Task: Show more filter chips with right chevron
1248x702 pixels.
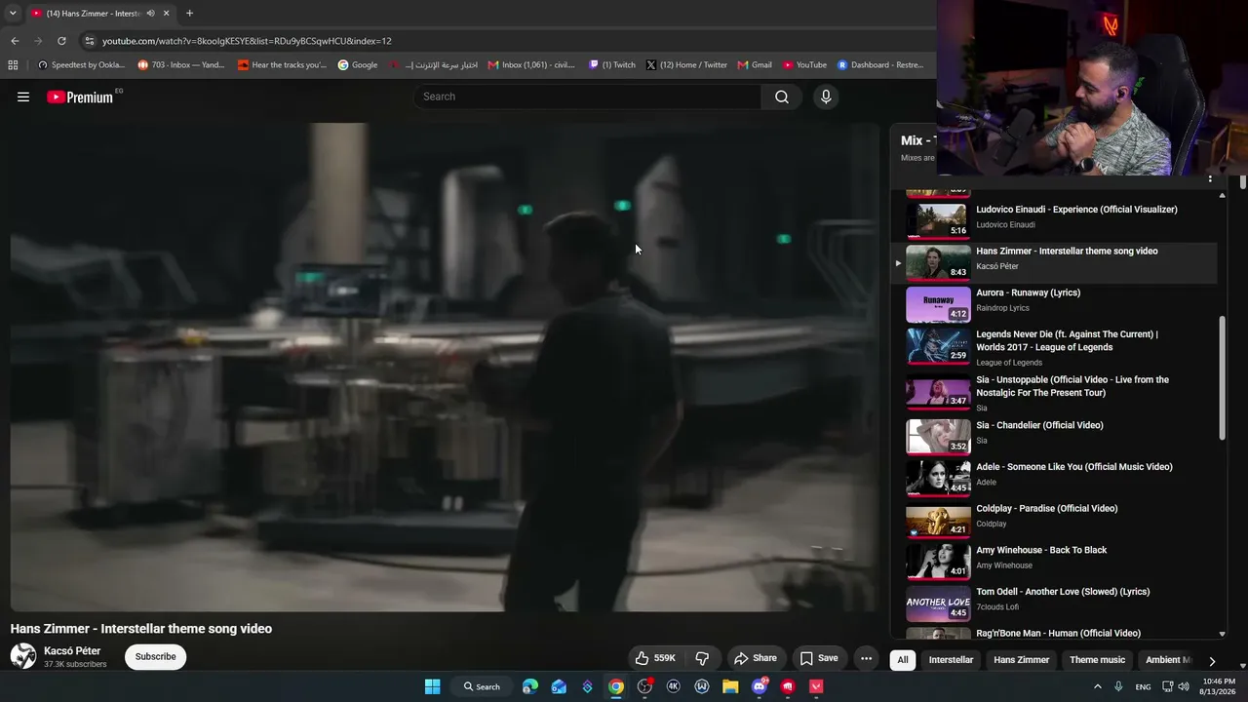Action: [x=1212, y=660]
